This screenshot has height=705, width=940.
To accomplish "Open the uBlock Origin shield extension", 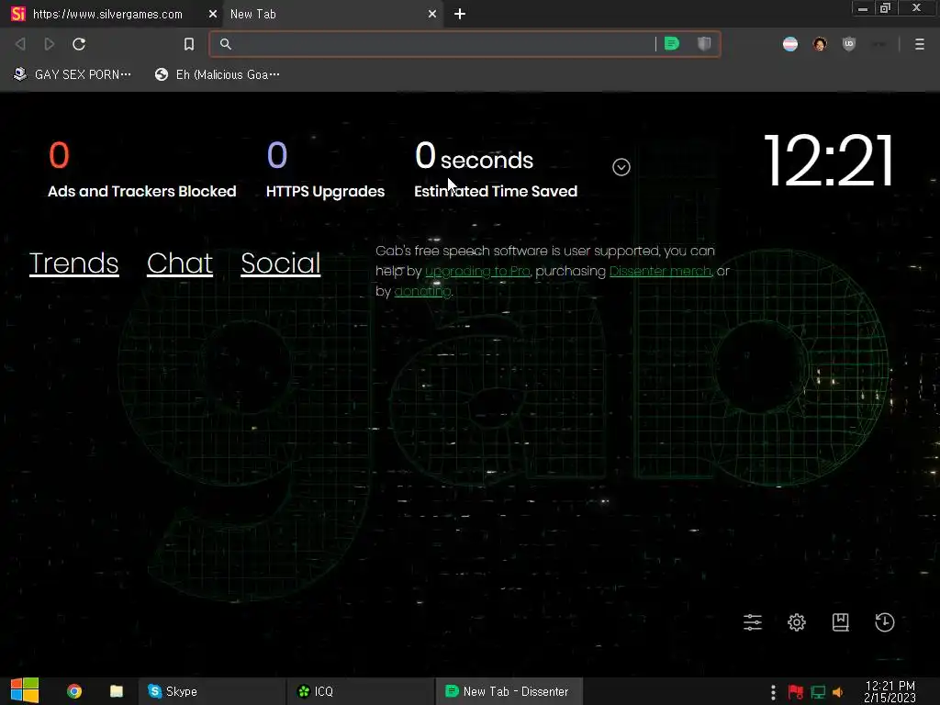I will point(849,44).
